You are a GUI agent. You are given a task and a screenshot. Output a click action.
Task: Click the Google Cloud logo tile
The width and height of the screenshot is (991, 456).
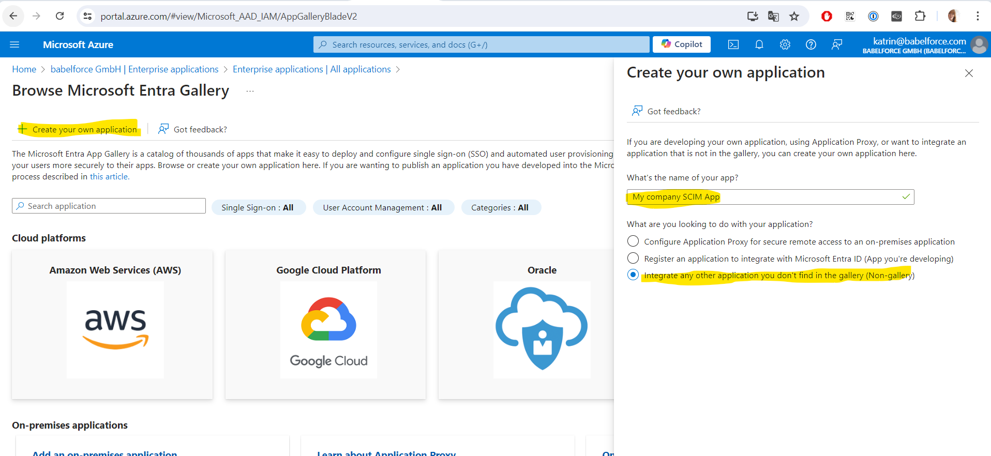click(328, 330)
